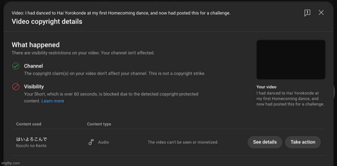This screenshot has height=166, width=337.
Task: Select the Audio content type label
Action: (103, 142)
